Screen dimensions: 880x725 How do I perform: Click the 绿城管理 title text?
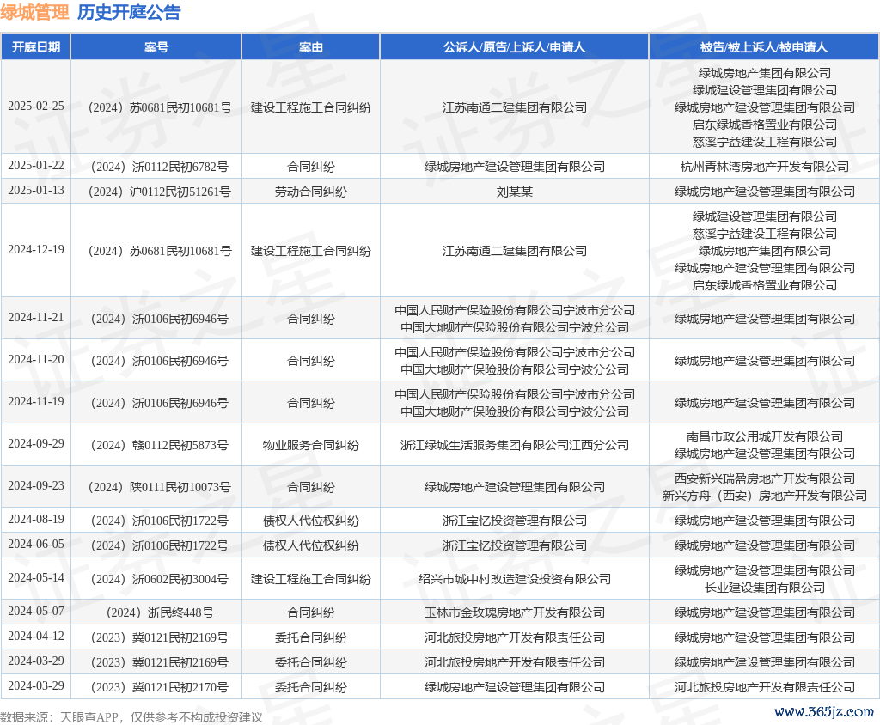(34, 12)
